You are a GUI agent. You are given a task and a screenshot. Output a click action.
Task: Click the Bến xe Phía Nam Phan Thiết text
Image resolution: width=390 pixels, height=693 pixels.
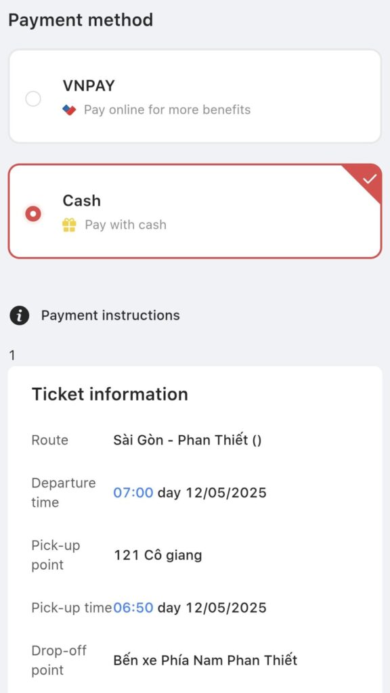205,661
